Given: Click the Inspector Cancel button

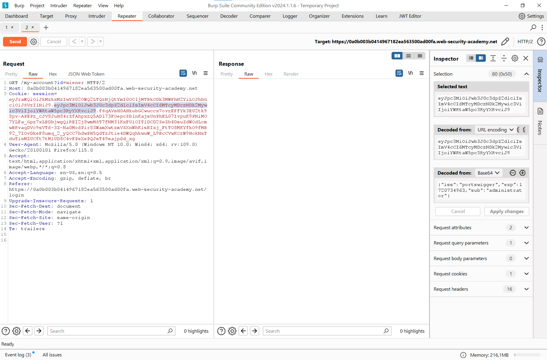Looking at the screenshot, I should pyautogui.click(x=458, y=211).
